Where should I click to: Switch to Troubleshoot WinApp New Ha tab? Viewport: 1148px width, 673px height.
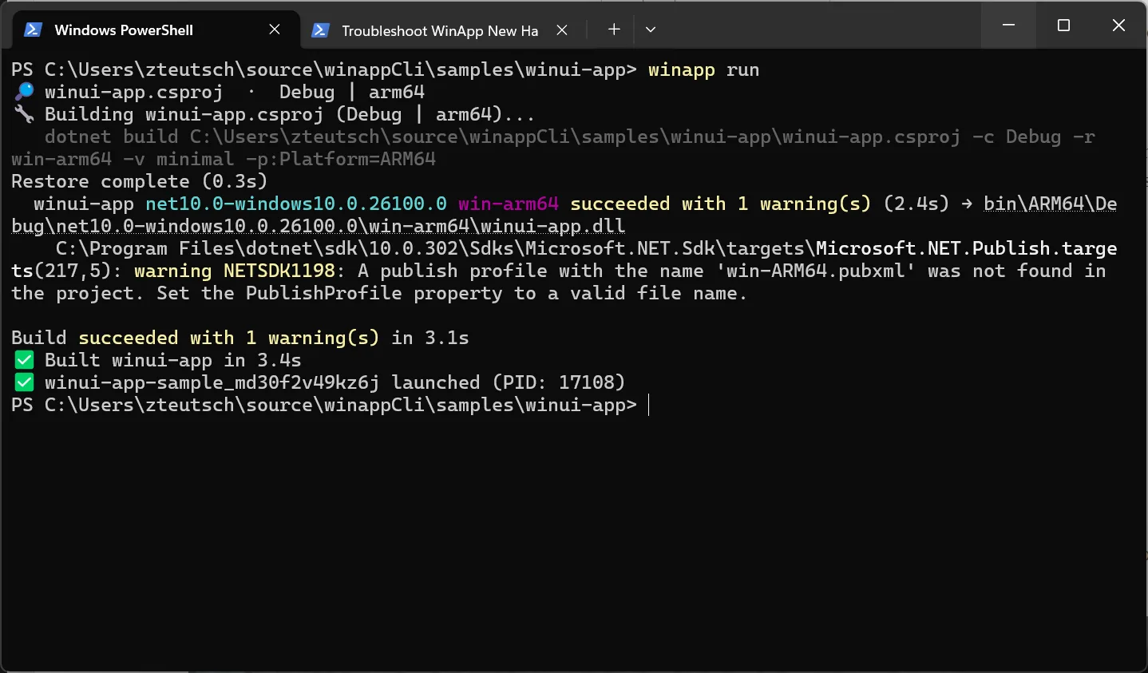[x=440, y=30]
